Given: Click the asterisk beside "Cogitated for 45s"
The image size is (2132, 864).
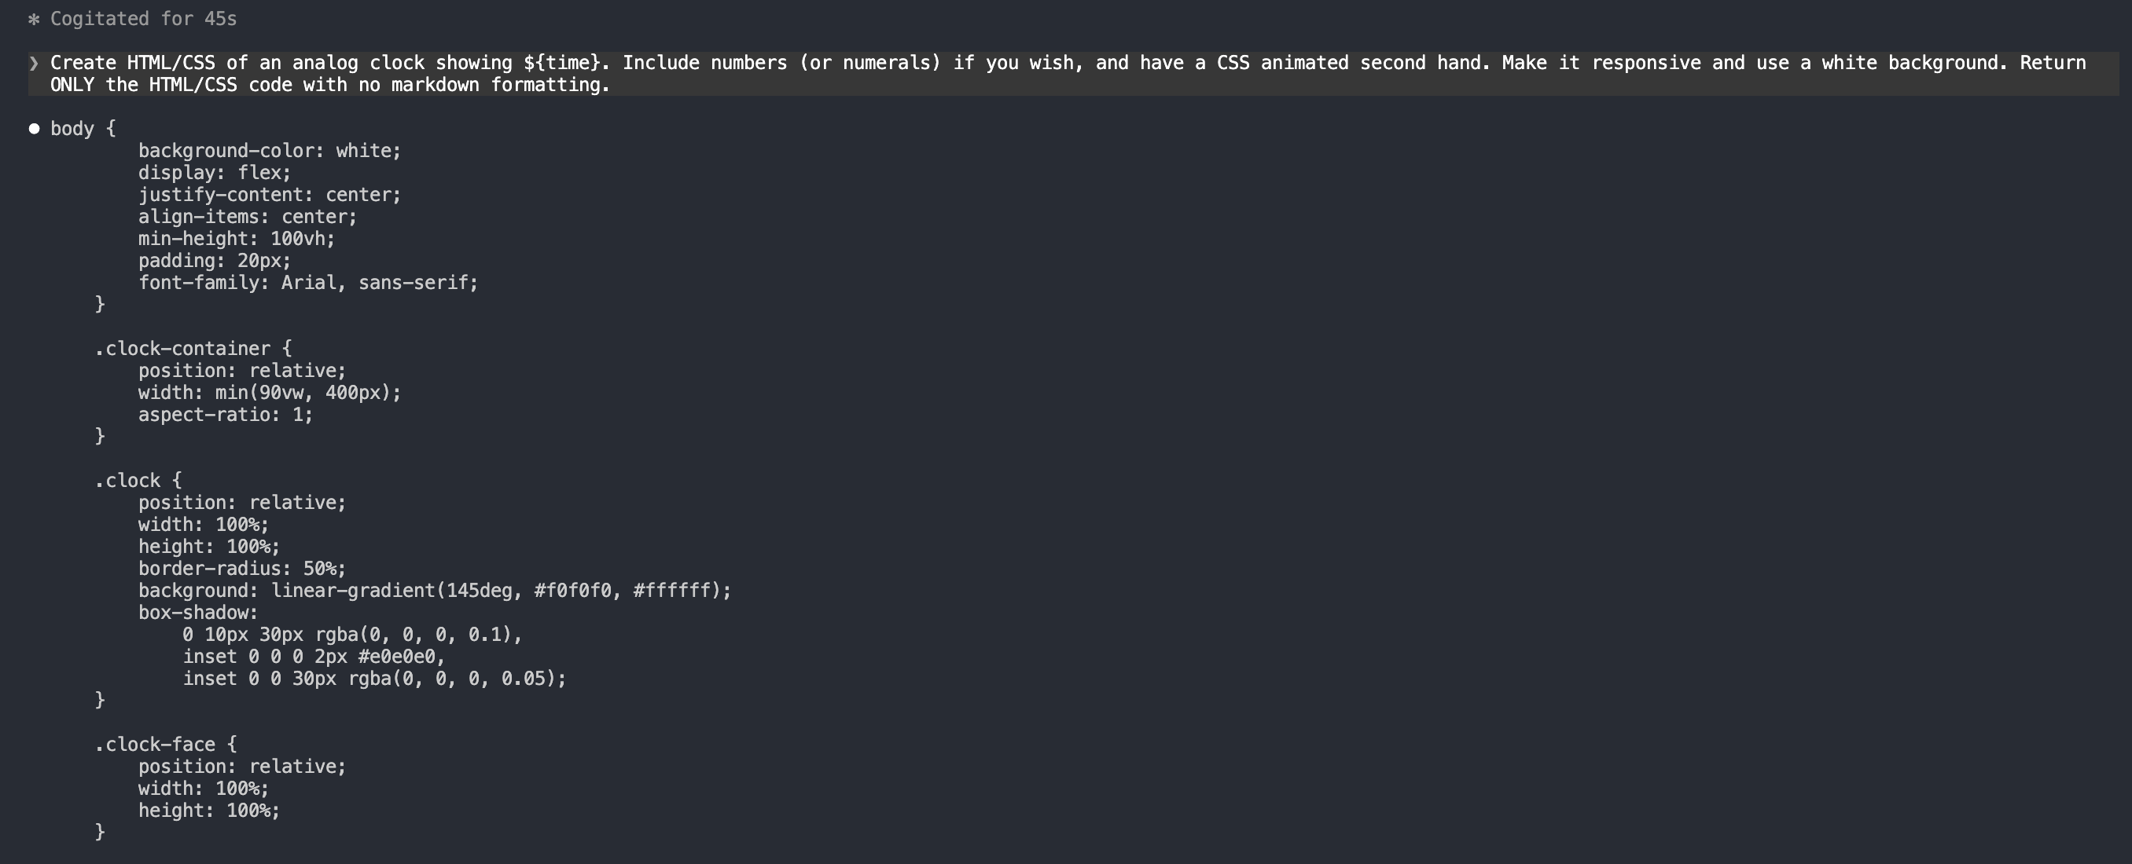Looking at the screenshot, I should tap(34, 19).
